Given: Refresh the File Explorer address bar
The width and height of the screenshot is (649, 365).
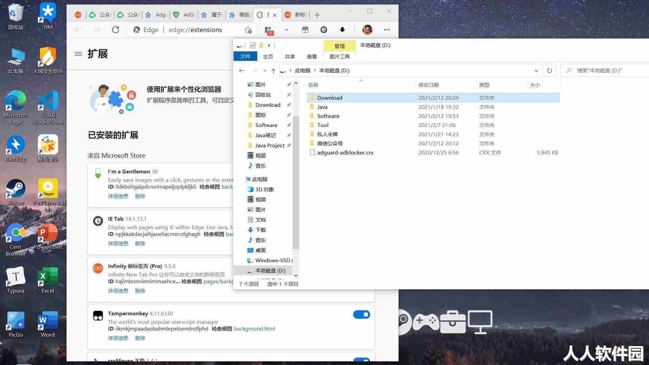Looking at the screenshot, I should pyautogui.click(x=550, y=71).
